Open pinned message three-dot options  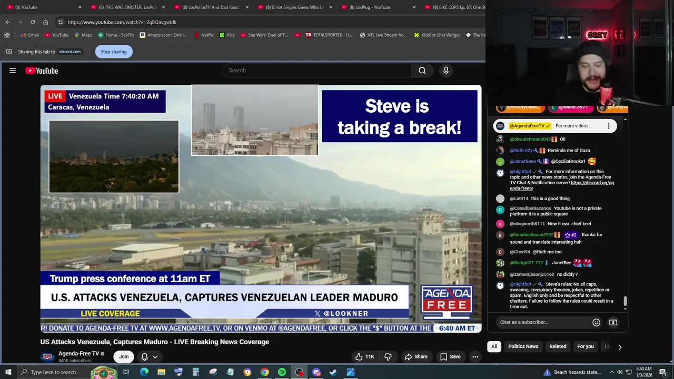point(608,126)
